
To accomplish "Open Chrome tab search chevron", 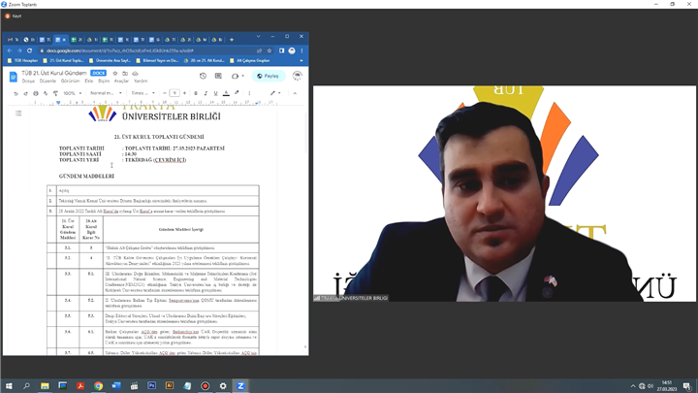I will [x=258, y=37].
